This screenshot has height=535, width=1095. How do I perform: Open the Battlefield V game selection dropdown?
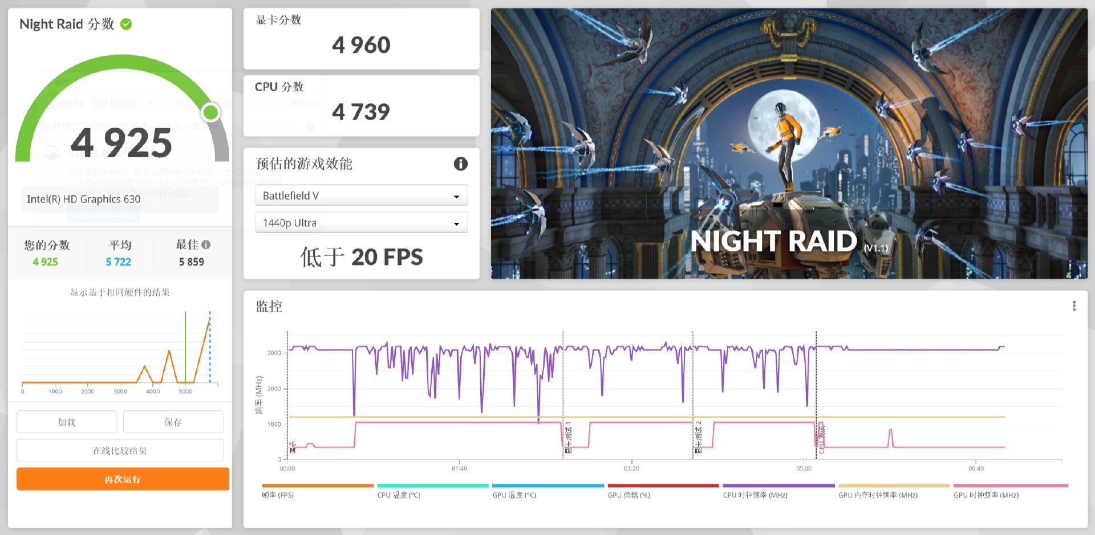click(361, 195)
